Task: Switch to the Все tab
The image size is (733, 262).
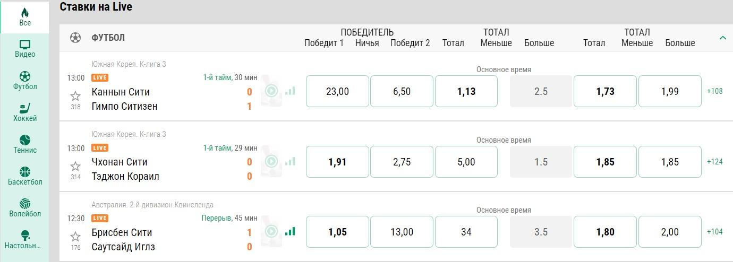Action: [x=25, y=17]
